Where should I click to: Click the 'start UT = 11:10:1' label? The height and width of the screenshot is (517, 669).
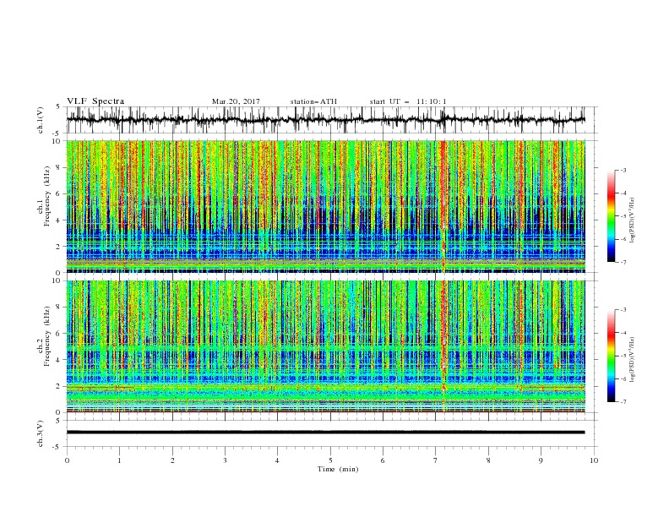(x=408, y=101)
